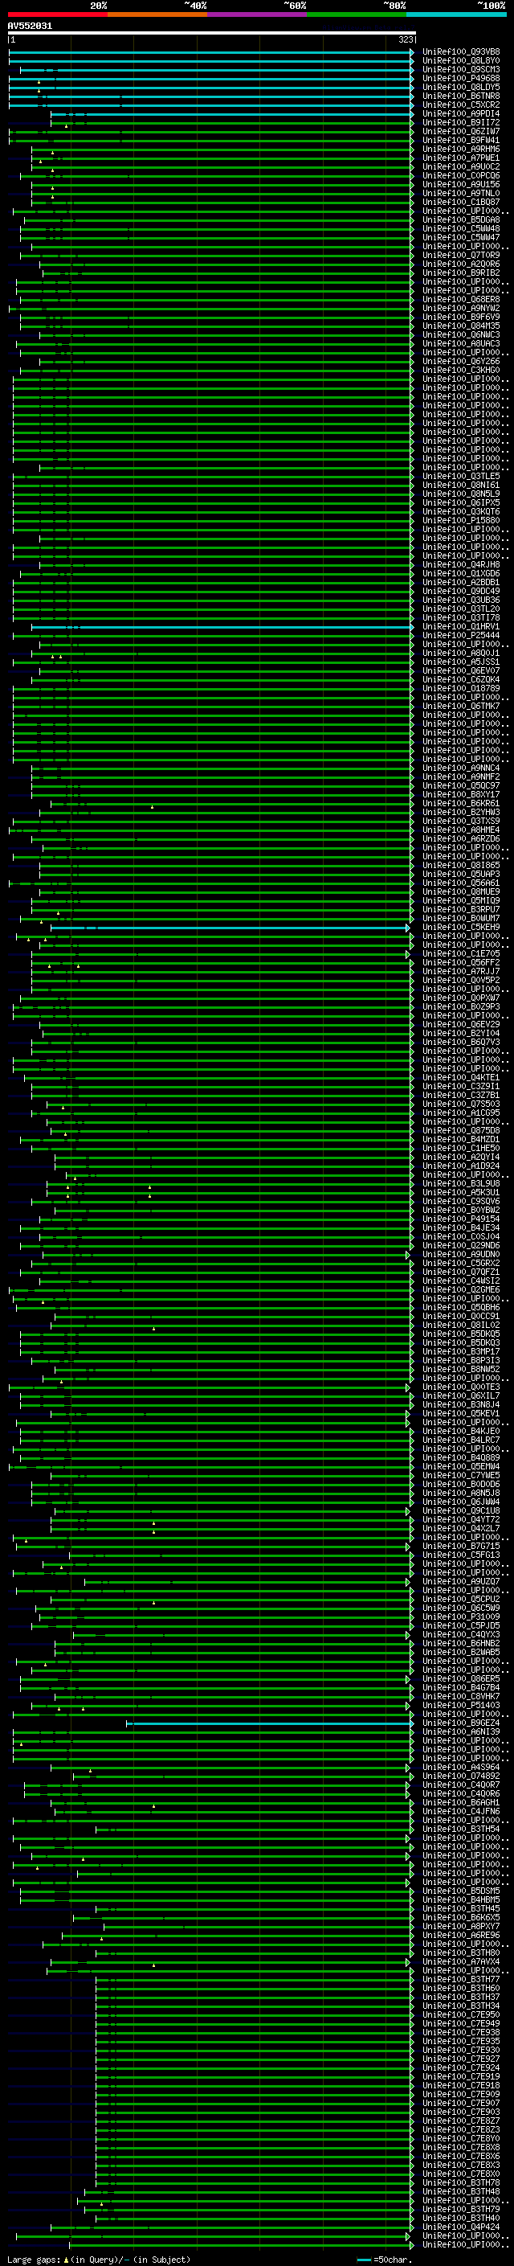The height and width of the screenshot is (2266, 514).
Task: Click the UniRef100_Q8I865 label
Action: [x=461, y=866]
